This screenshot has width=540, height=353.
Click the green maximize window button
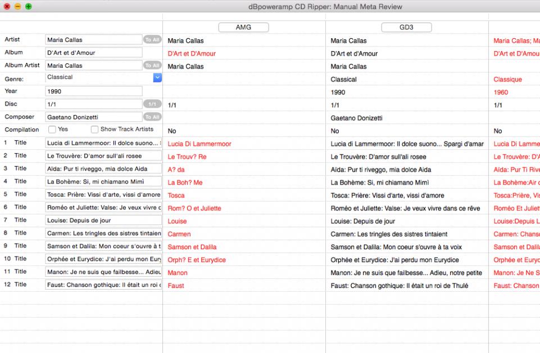coord(29,6)
